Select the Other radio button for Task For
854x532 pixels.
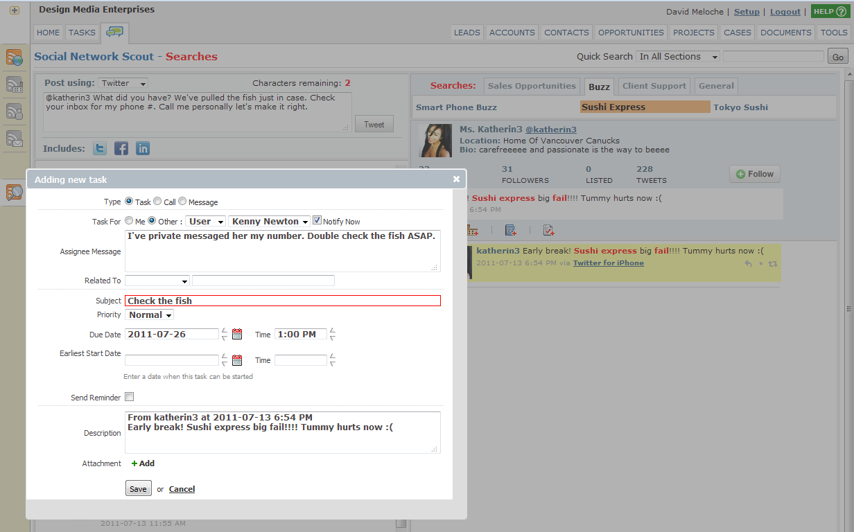(152, 221)
